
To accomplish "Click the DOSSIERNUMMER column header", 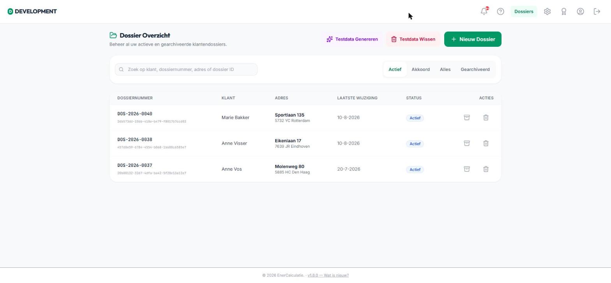I will [135, 98].
